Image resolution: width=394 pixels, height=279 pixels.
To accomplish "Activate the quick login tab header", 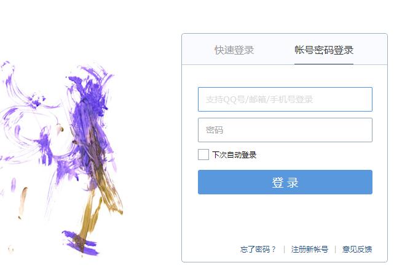I will tap(234, 50).
